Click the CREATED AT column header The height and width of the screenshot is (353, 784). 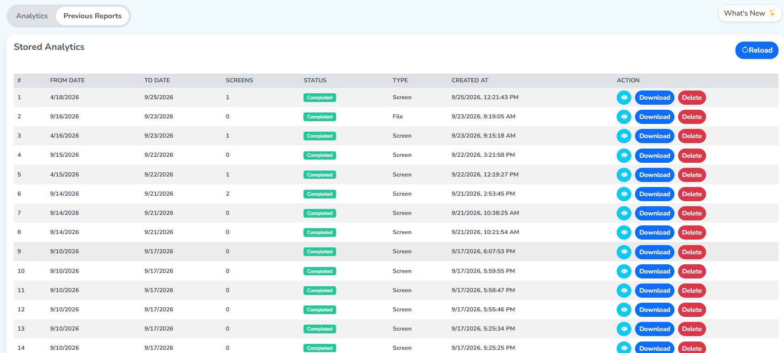pyautogui.click(x=470, y=80)
